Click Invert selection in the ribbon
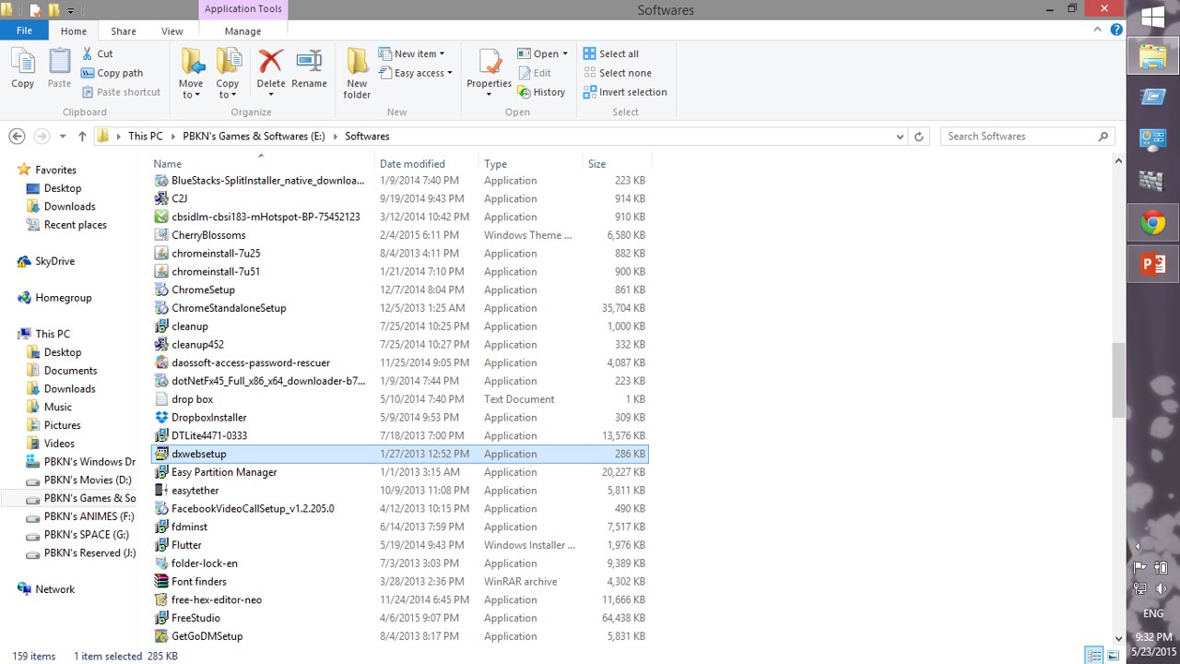1180x664 pixels. pos(624,92)
